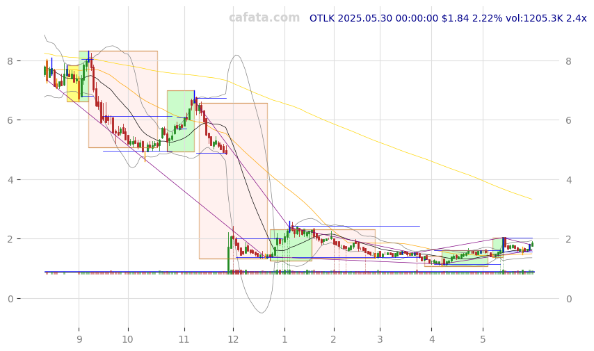The width and height of the screenshot is (594, 351).
Task: Click left y-axis label 0
Action: click(10, 299)
